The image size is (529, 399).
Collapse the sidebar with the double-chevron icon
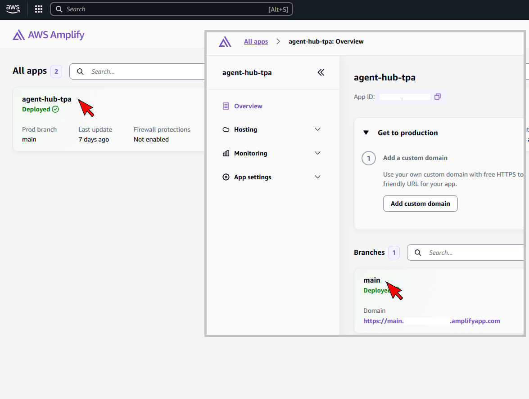tap(321, 72)
